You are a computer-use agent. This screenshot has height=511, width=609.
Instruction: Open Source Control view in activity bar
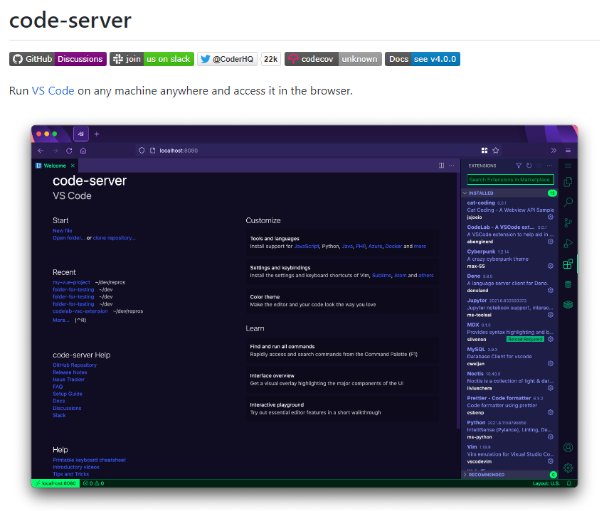click(568, 223)
